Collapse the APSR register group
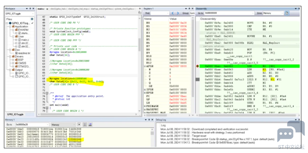The width and height of the screenshot is (308, 153). 145,66
